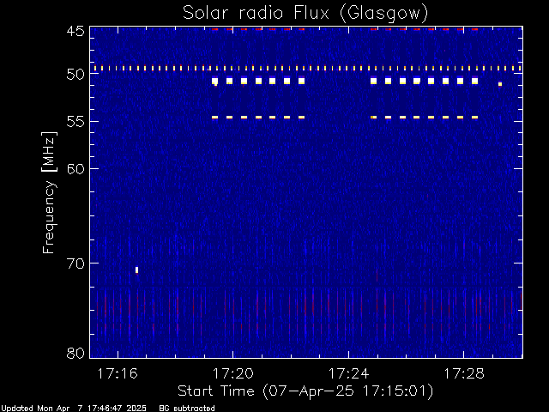Click the 17:20 time tick label

click(x=233, y=373)
